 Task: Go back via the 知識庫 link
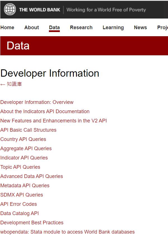click(x=11, y=84)
